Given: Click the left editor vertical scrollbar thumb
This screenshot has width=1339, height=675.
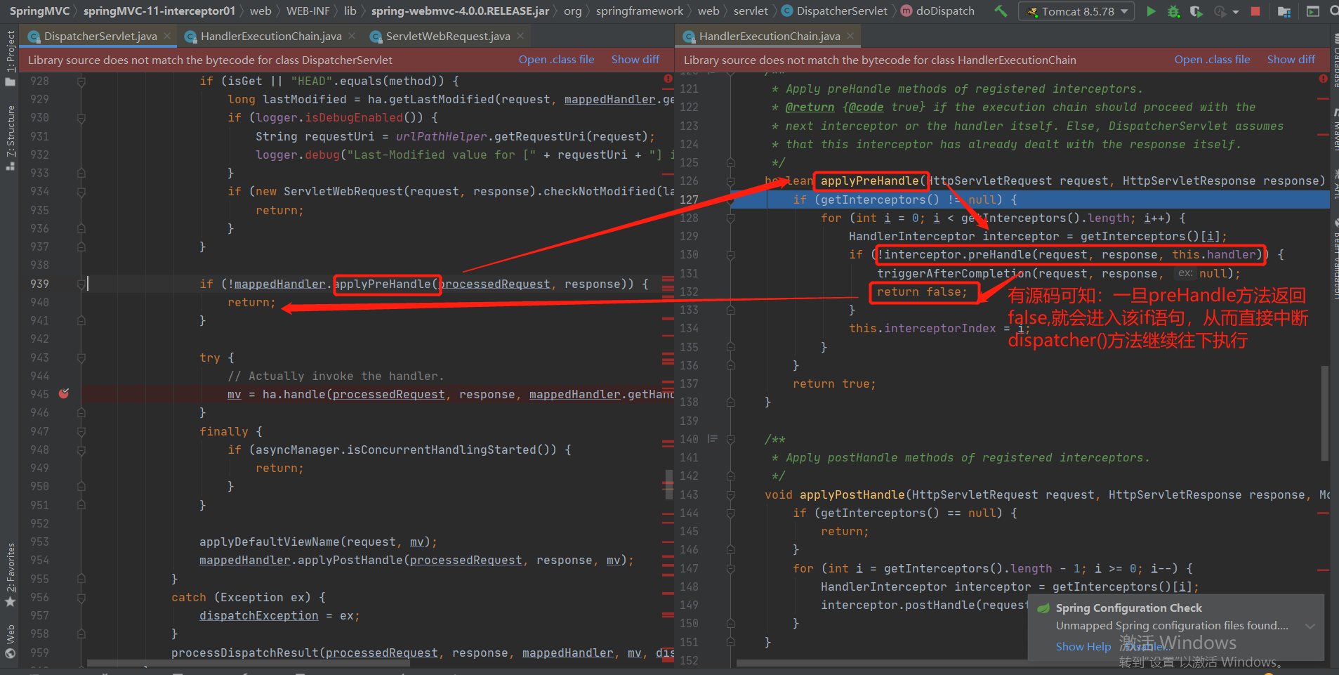Looking at the screenshot, I should (x=669, y=485).
